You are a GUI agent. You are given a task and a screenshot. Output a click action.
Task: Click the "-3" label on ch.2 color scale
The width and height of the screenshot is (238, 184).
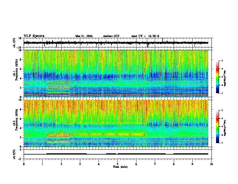pos(221,110)
